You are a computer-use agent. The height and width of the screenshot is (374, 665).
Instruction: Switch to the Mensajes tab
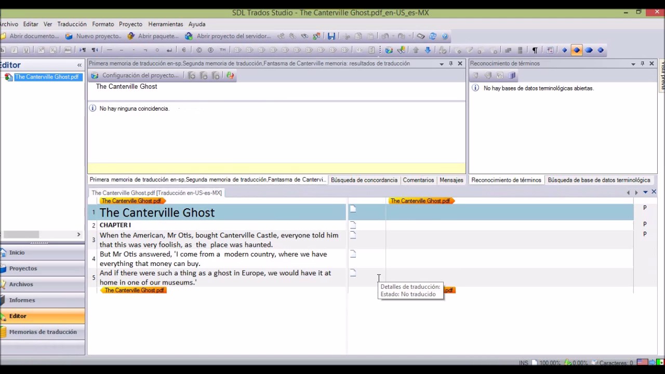coord(451,180)
